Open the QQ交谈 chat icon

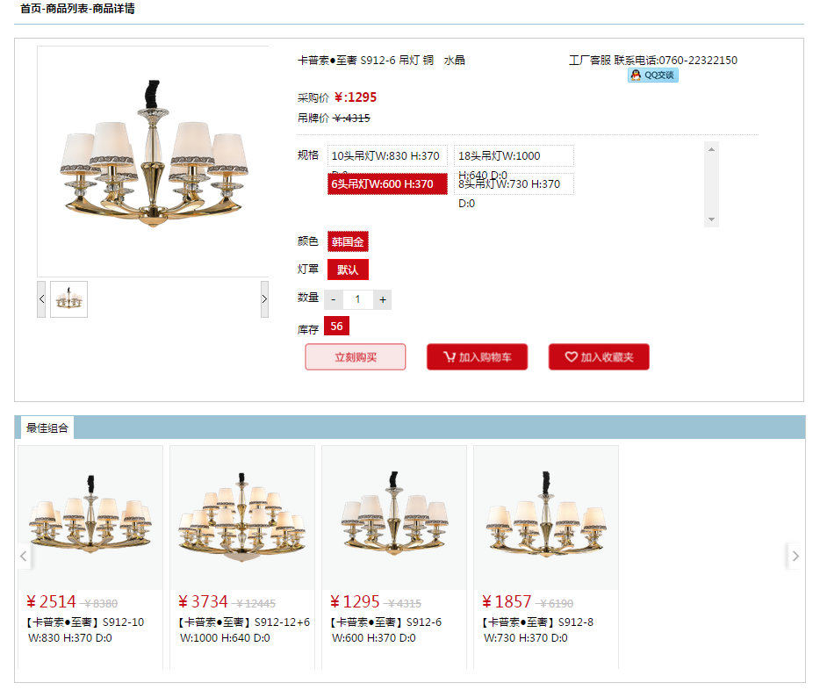[652, 75]
